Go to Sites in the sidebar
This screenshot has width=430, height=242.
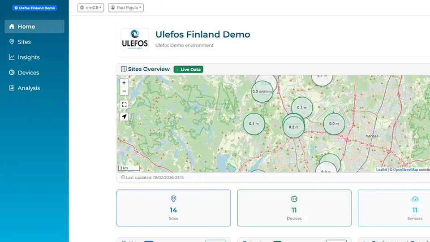click(34, 42)
